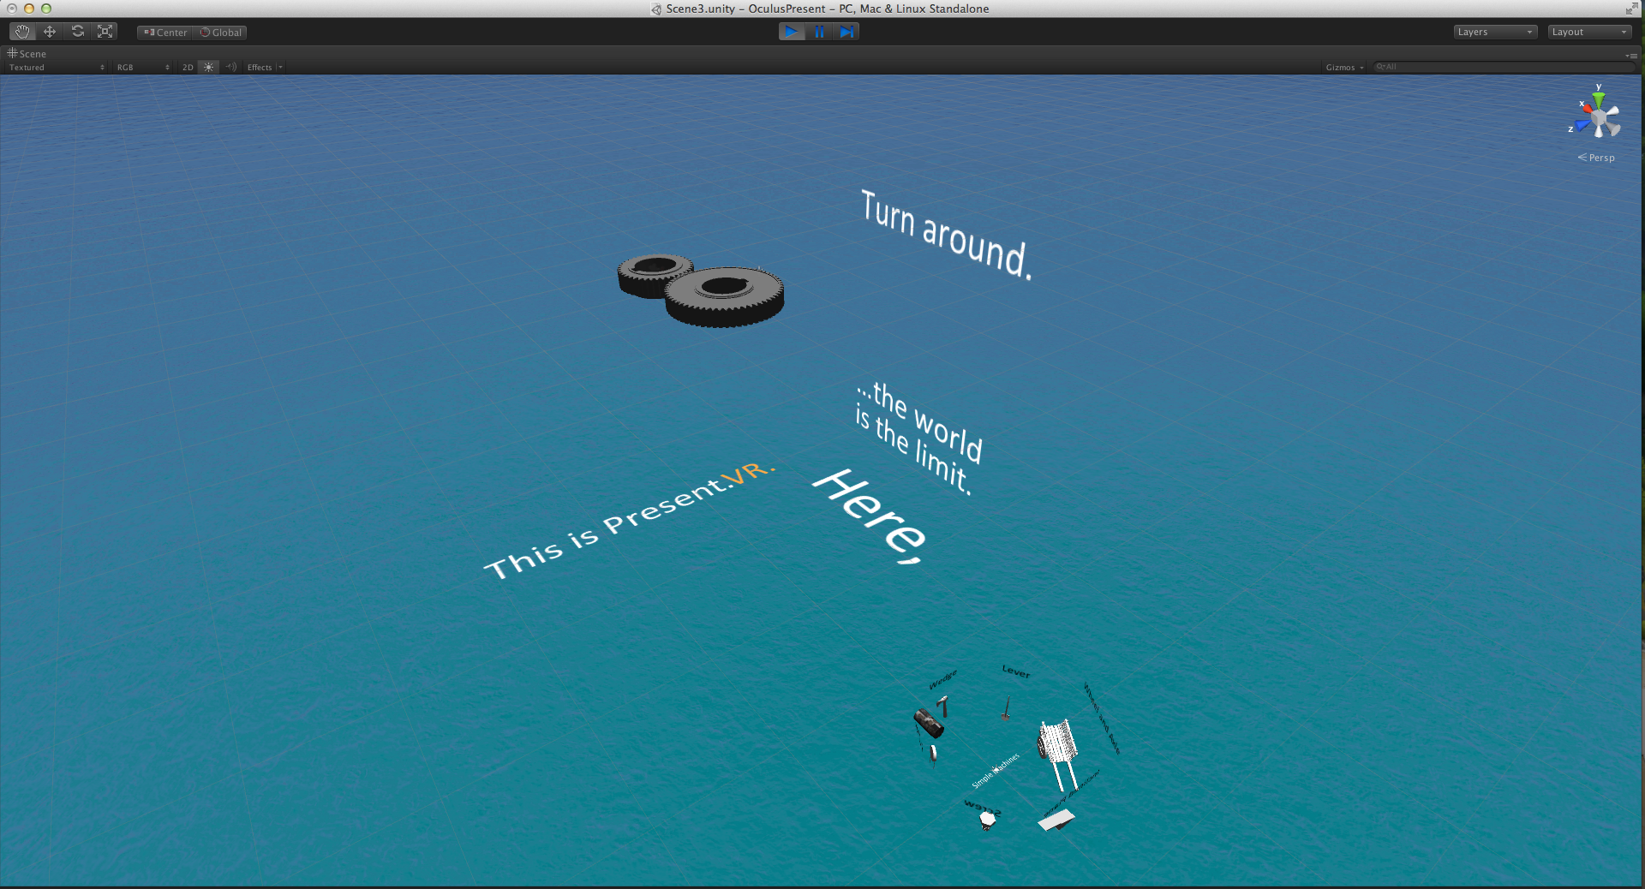The height and width of the screenshot is (889, 1645).
Task: Start Play mode with the Play button
Action: [x=792, y=32]
